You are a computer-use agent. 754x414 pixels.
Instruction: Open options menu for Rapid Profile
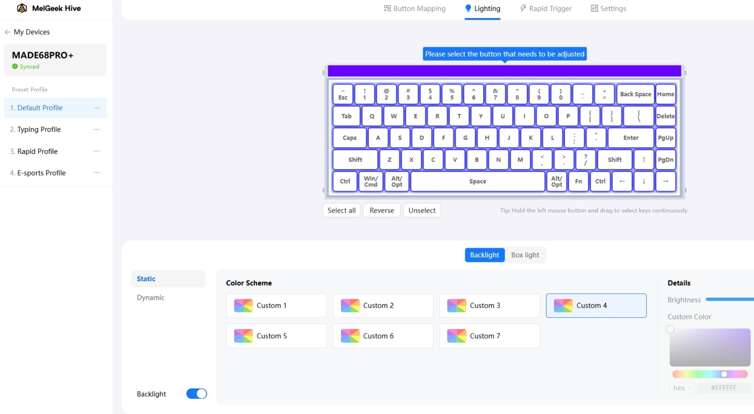pyautogui.click(x=97, y=151)
